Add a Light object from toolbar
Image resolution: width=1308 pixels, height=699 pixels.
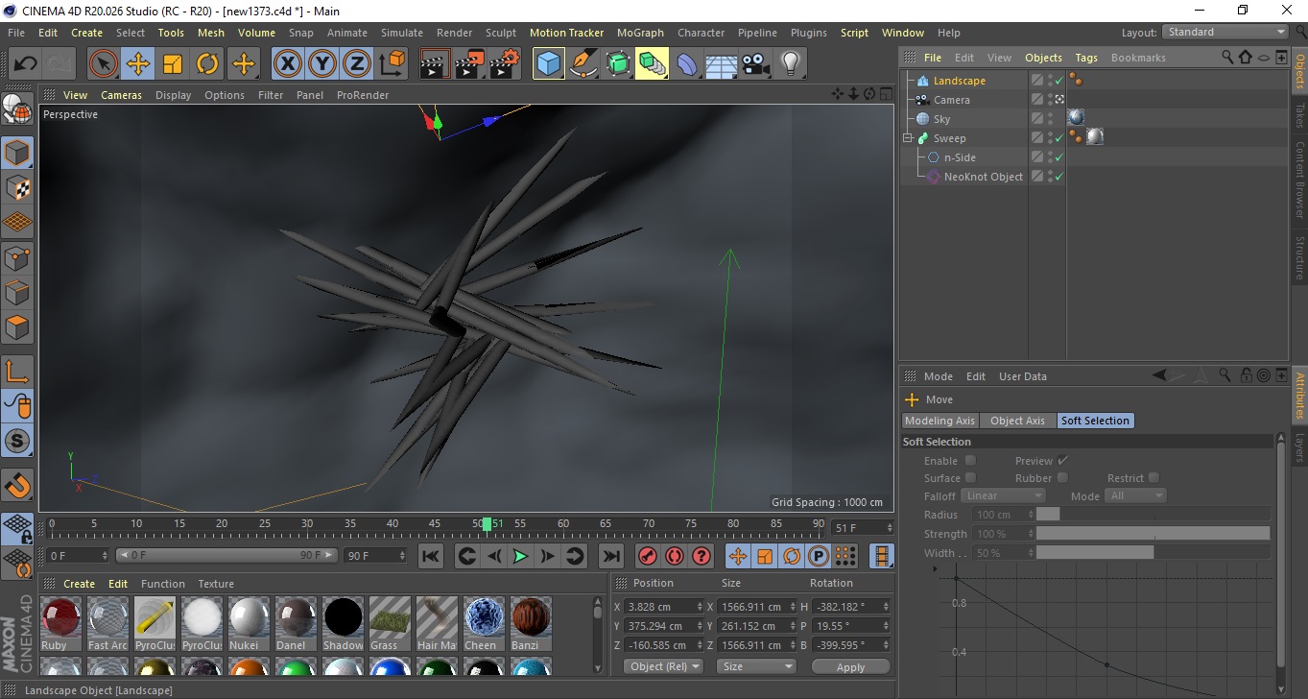(x=791, y=64)
